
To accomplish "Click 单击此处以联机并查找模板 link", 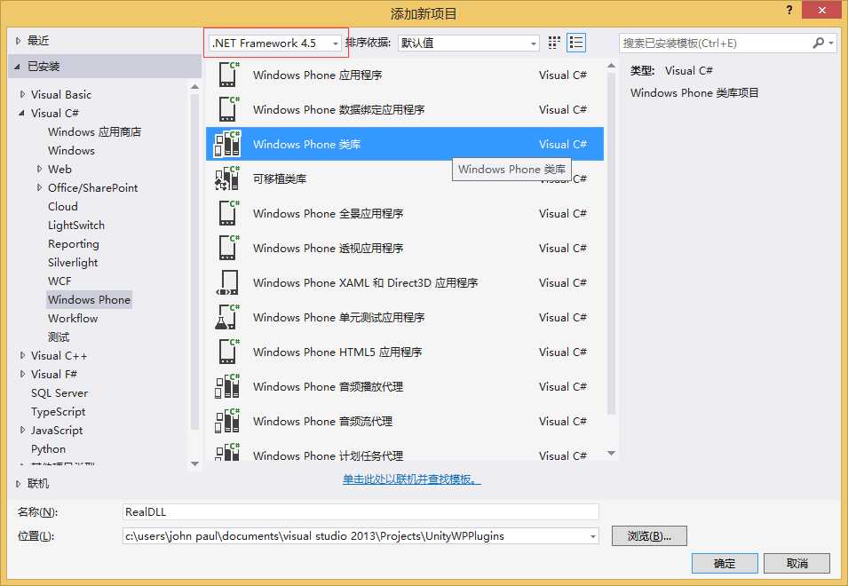I will (411, 479).
